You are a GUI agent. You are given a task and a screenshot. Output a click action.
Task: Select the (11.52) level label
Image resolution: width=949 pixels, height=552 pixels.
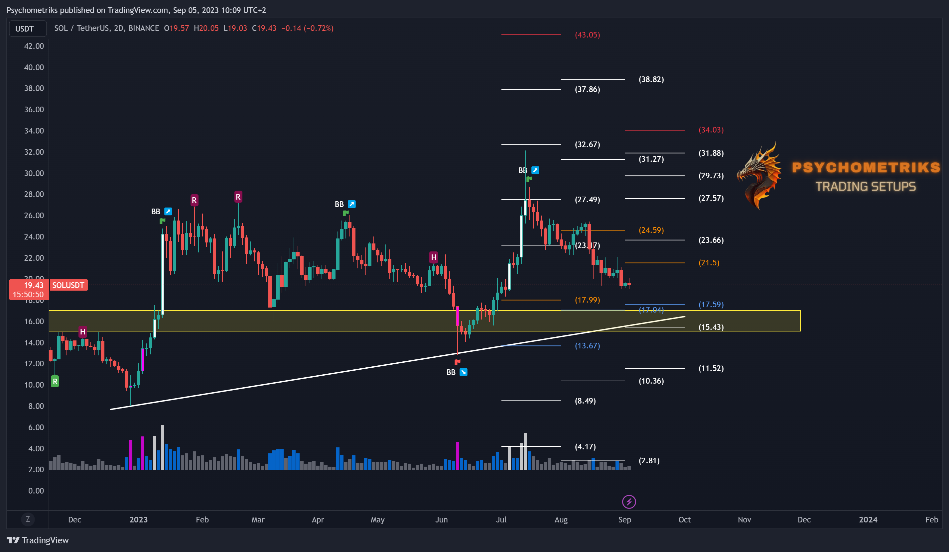pos(711,368)
